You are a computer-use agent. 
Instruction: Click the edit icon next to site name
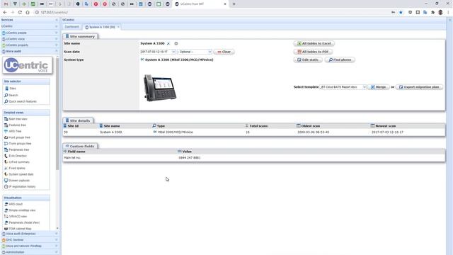(x=168, y=43)
